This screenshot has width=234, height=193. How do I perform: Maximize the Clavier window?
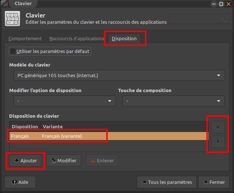tap(221, 4)
